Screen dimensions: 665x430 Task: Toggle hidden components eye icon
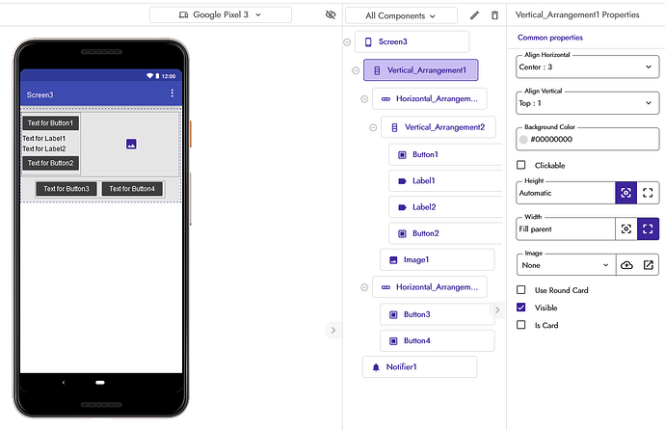click(331, 15)
